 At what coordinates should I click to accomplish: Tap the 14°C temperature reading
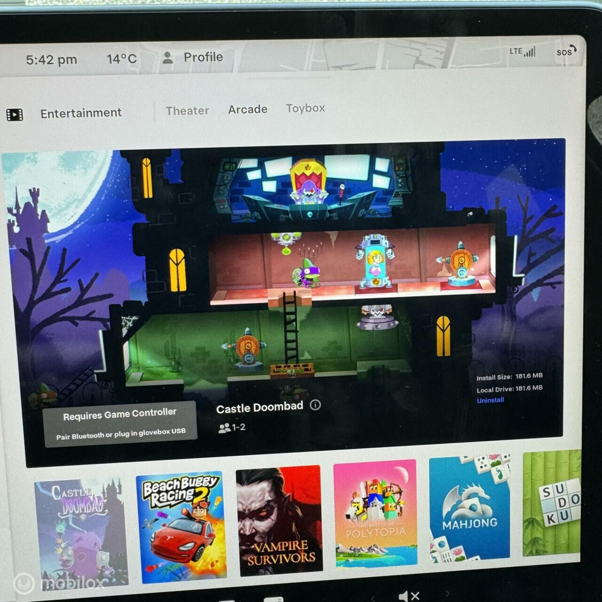click(x=122, y=59)
